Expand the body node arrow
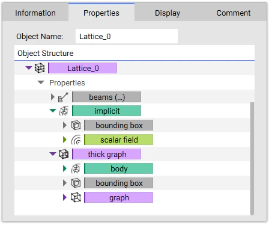The image size is (272, 225). point(65,168)
